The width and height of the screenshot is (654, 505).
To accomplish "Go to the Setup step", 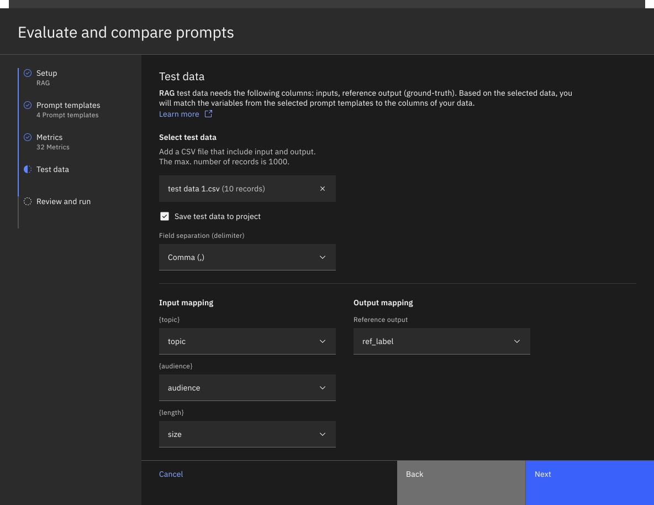I will click(47, 73).
